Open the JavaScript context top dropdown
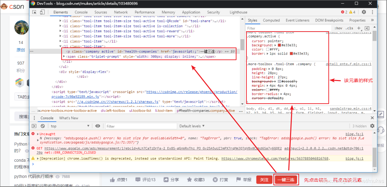The image size is (387, 187). pos(70,126)
